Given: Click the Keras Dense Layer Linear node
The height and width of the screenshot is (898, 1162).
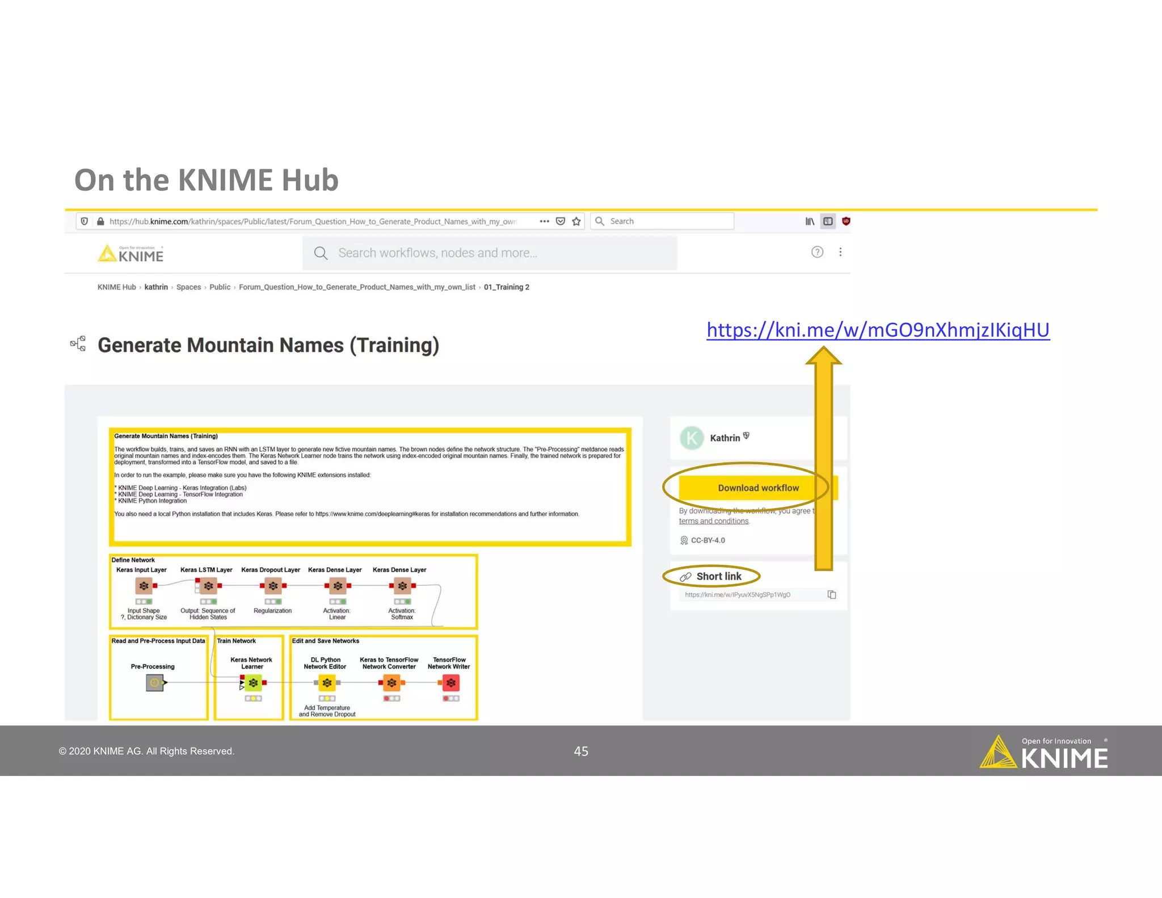Looking at the screenshot, I should click(x=338, y=585).
